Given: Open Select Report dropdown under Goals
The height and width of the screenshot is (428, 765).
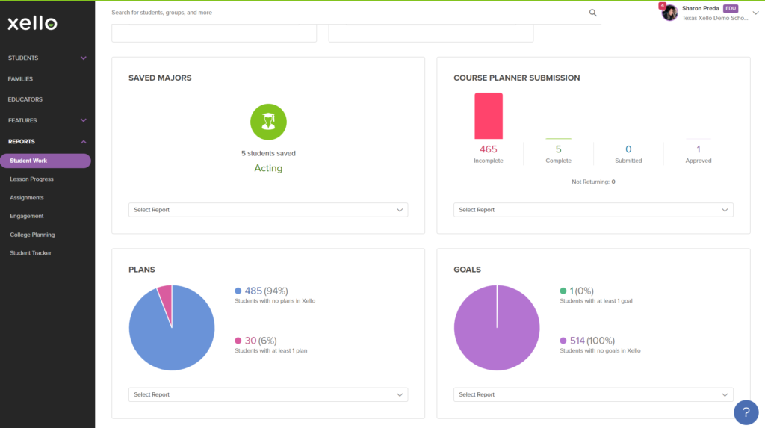Looking at the screenshot, I should (x=593, y=394).
